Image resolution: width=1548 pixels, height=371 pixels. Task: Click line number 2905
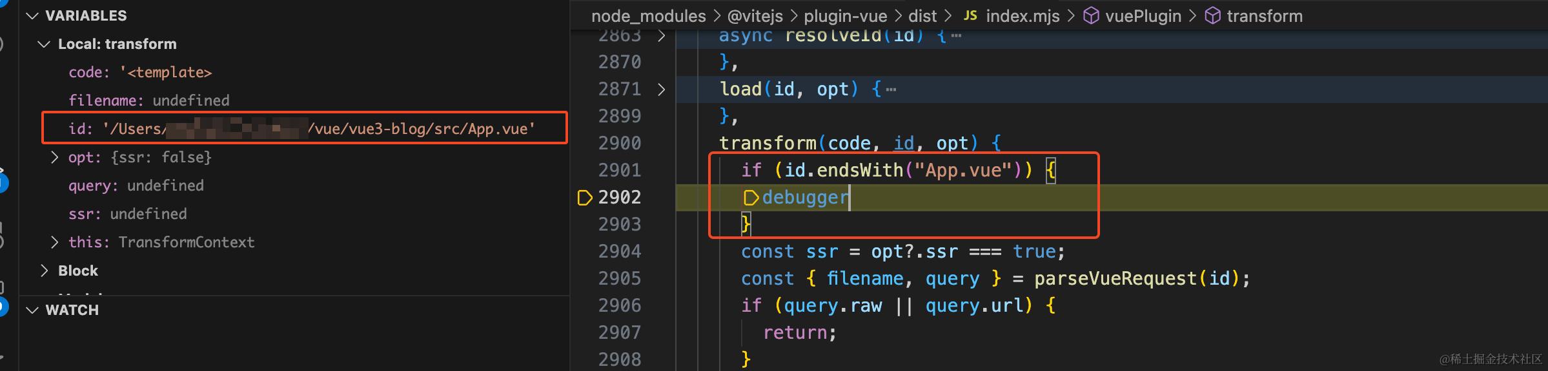click(x=620, y=278)
